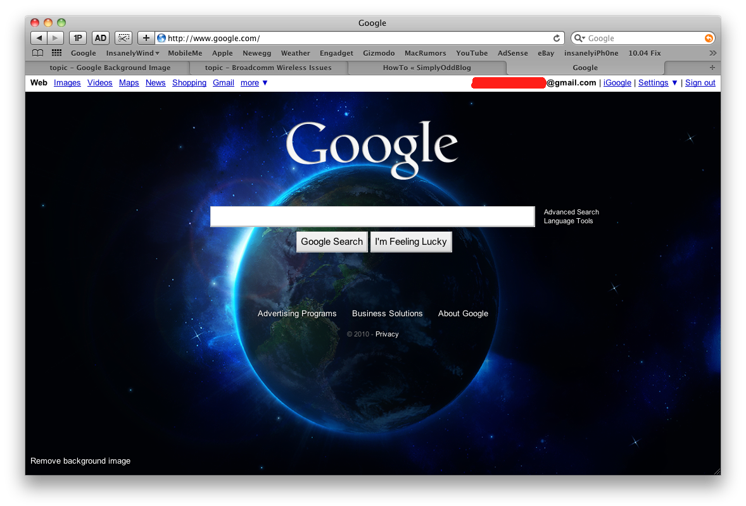Open eBay bookmark

(x=546, y=53)
